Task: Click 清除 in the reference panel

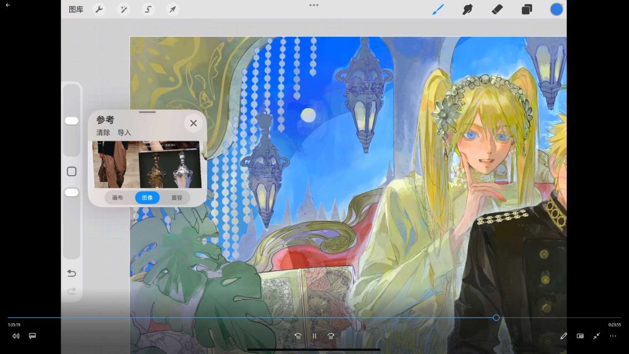Action: click(x=103, y=132)
